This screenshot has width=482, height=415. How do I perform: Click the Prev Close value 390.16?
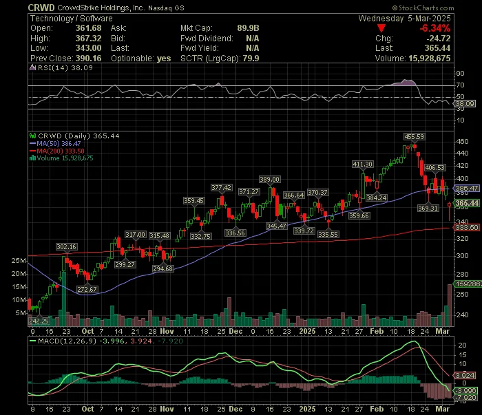click(x=89, y=58)
